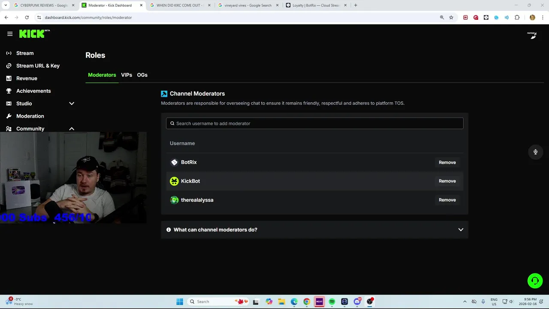Click the therealalyssa avatar icon
This screenshot has height=309, width=549.
click(x=174, y=200)
